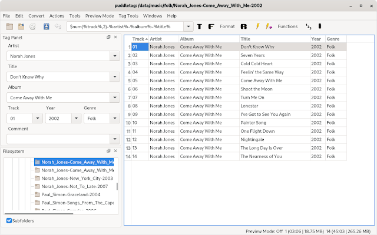Select the Norah_Jones-New_York_City-2003 folder
Viewport: 377px width, 235px height.
pyautogui.click(x=77, y=178)
